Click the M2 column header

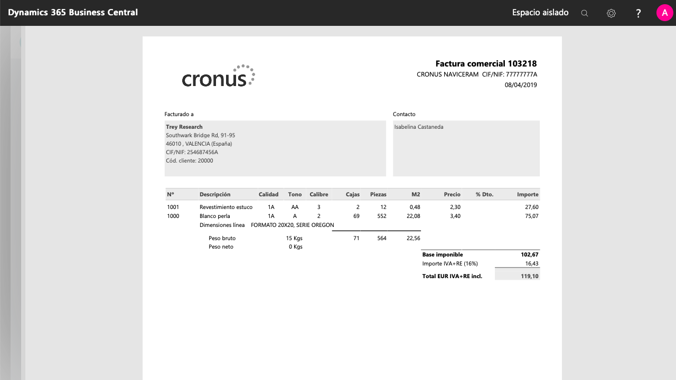pyautogui.click(x=416, y=194)
